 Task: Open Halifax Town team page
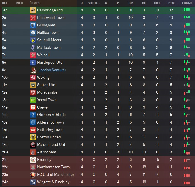point(48,33)
